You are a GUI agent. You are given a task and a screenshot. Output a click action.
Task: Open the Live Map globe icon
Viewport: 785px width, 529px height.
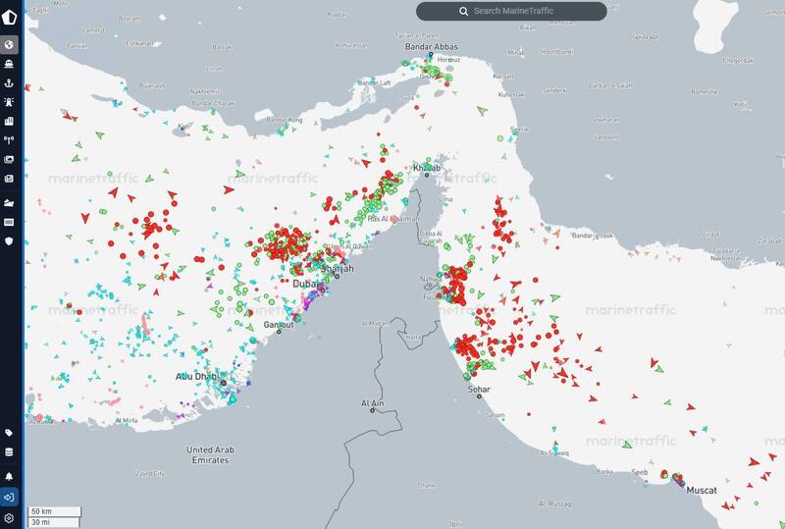tap(10, 44)
